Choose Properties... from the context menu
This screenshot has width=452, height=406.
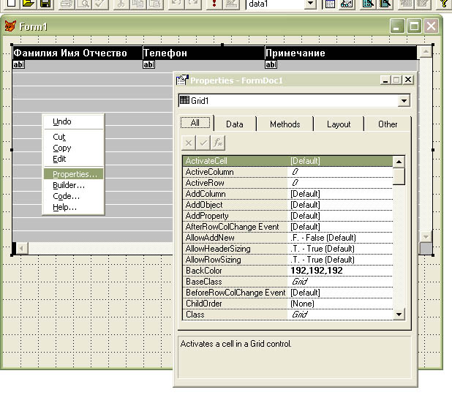tap(73, 174)
